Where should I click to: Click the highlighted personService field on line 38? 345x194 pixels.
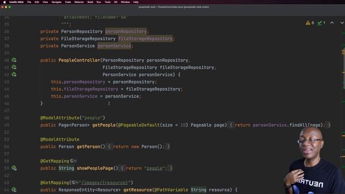click(x=114, y=46)
